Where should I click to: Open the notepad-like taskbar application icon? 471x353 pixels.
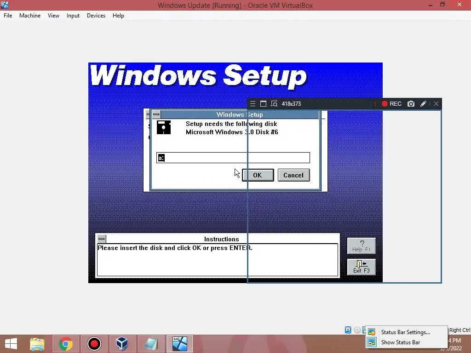tap(151, 344)
